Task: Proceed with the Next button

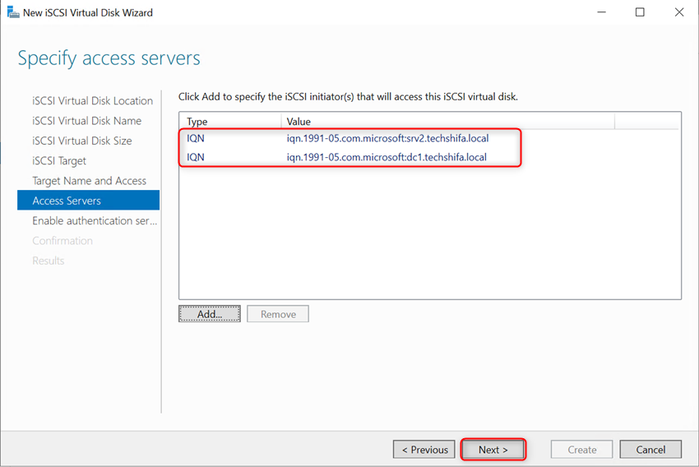Action: click(x=493, y=450)
